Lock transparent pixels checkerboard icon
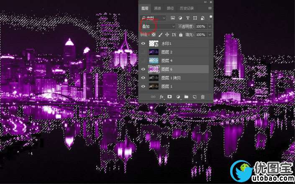Screen dimensions: 295x184 pyautogui.click(x=153, y=35)
